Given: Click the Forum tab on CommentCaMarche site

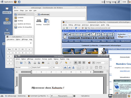Looking at the screenshot, I should pyautogui.click(x=71, y=41).
